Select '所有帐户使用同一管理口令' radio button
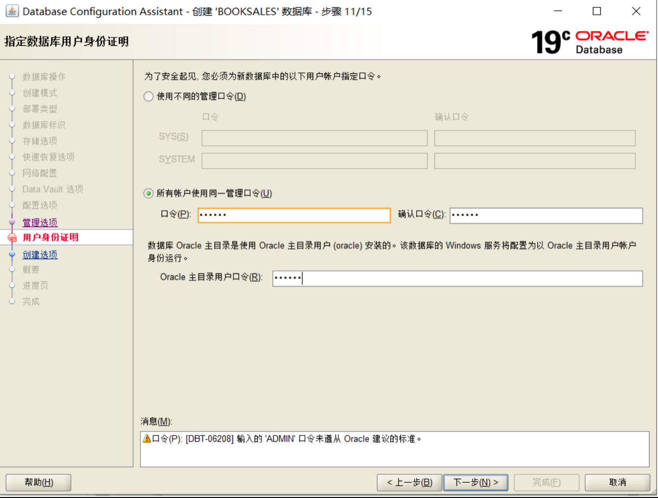658x498 pixels. coord(148,193)
